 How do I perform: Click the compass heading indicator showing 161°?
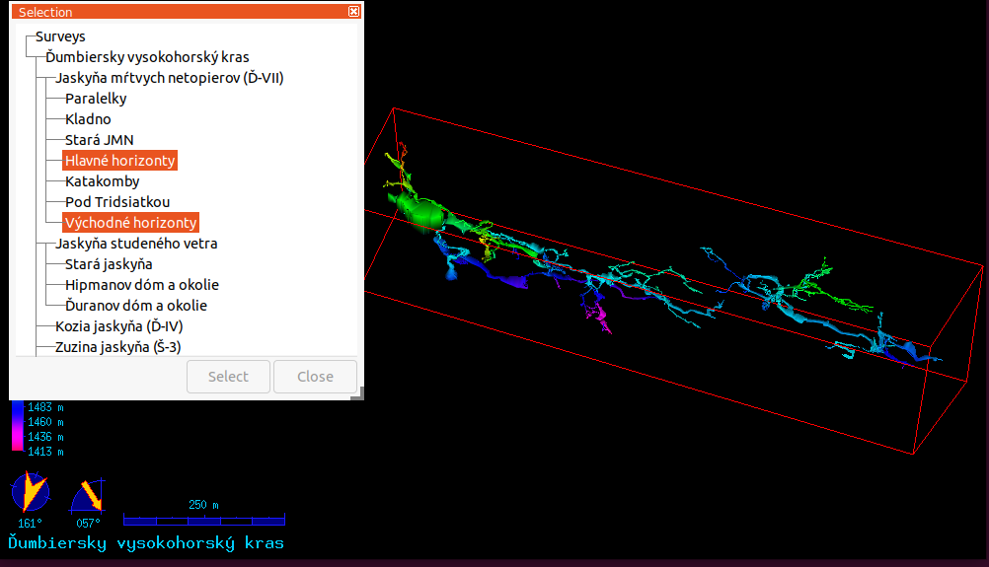point(31,491)
